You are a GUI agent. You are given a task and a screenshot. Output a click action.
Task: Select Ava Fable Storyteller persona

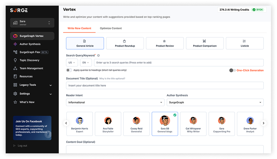pyautogui.click(x=108, y=124)
